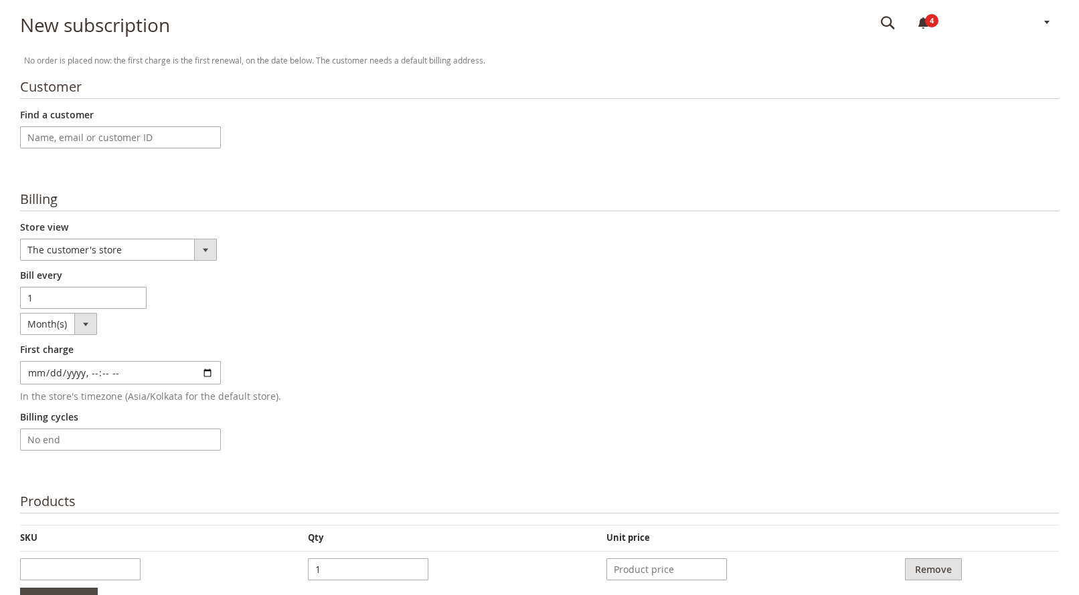Image resolution: width=1079 pixels, height=595 pixels.
Task: Click the 'No order is placed now' notice
Action: click(x=254, y=61)
